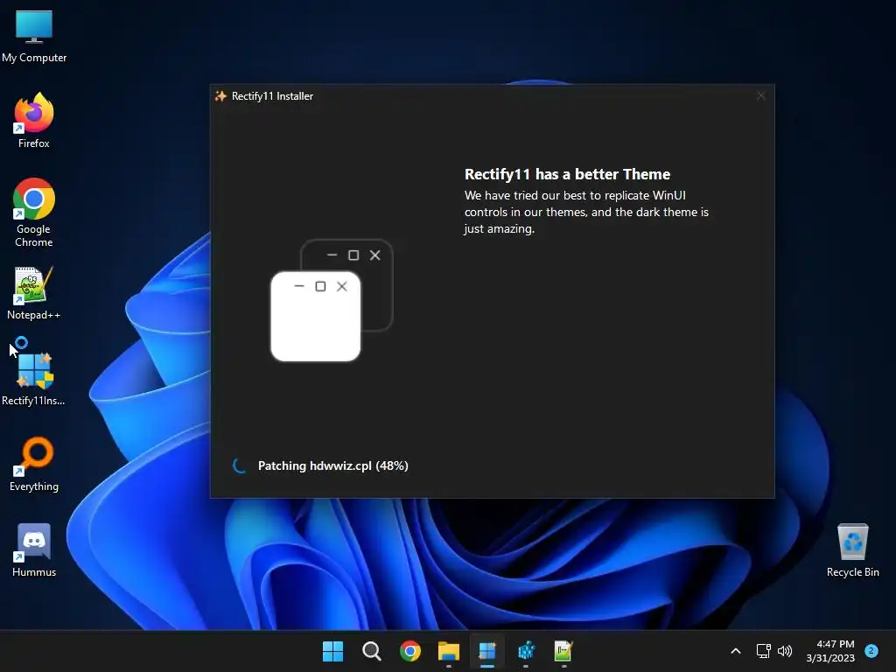The width and height of the screenshot is (896, 672).
Task: Open the notification badge showing 2
Action: [x=871, y=650]
